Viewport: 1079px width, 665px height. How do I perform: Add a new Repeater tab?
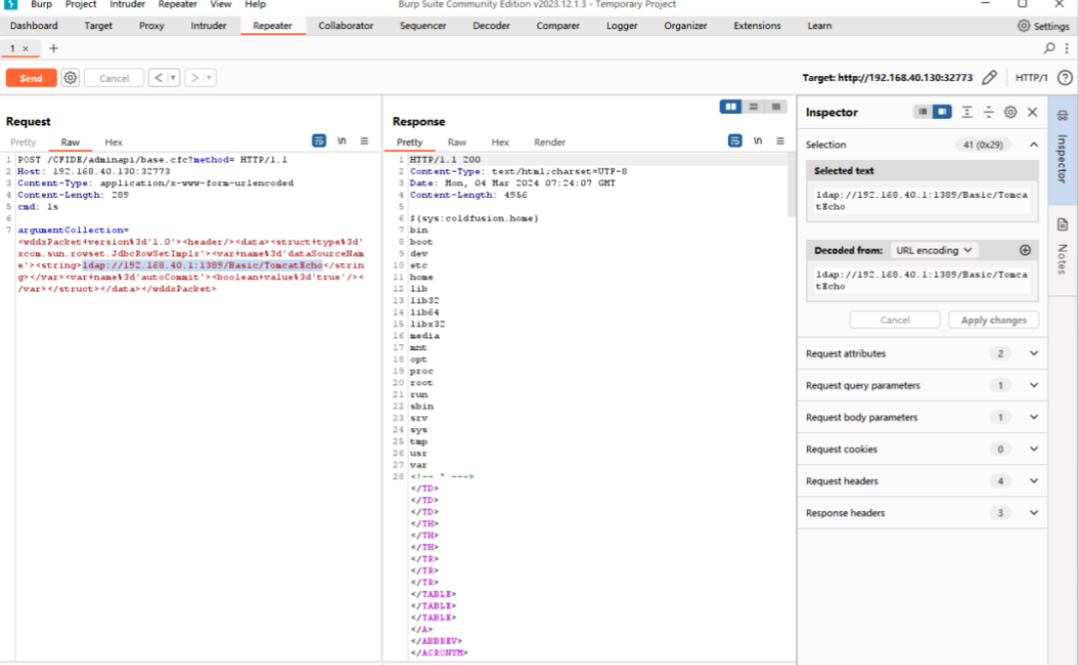point(54,48)
